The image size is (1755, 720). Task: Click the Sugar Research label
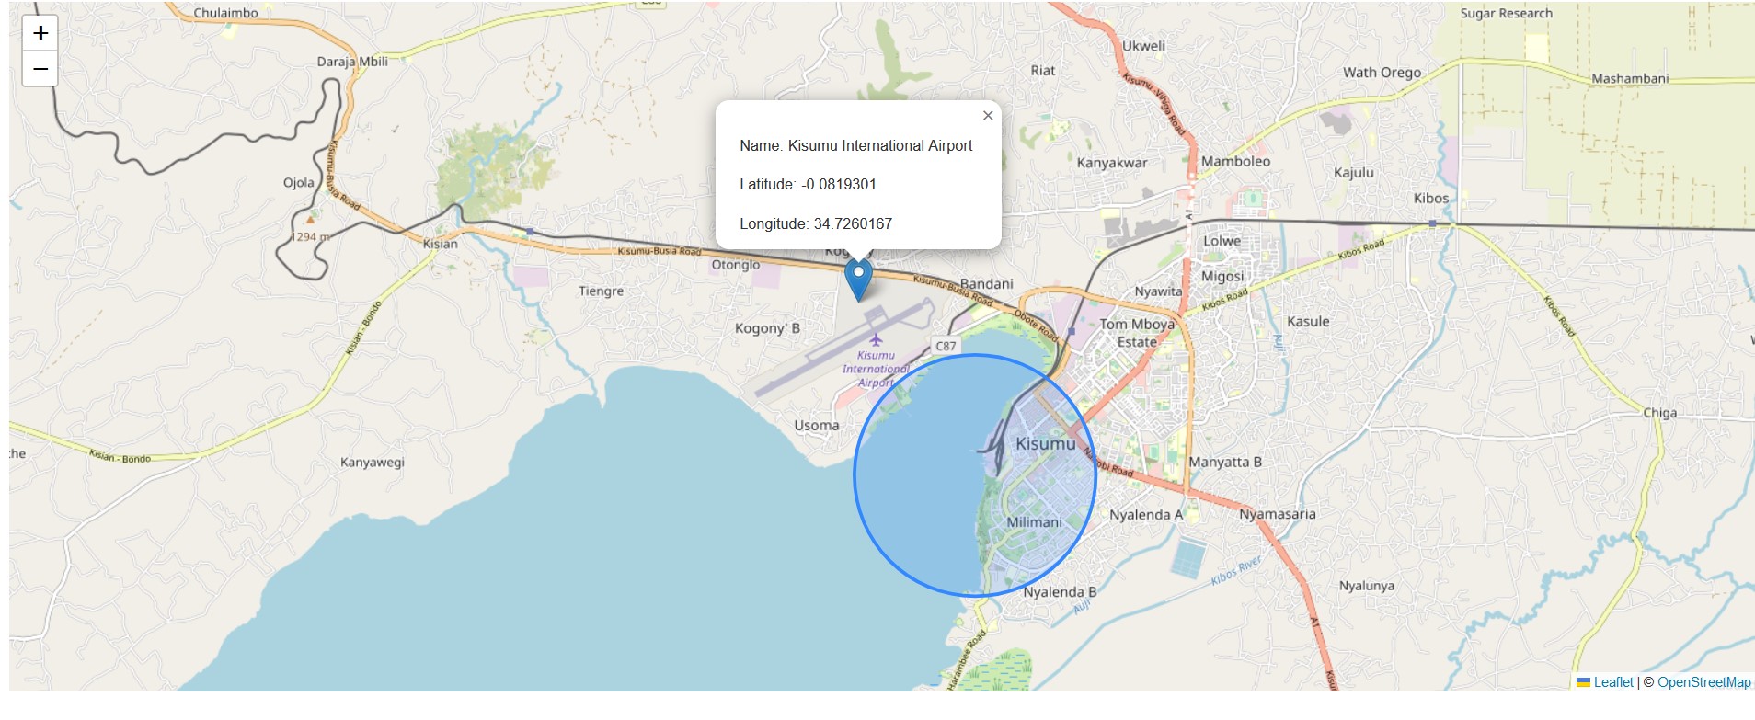(1506, 13)
